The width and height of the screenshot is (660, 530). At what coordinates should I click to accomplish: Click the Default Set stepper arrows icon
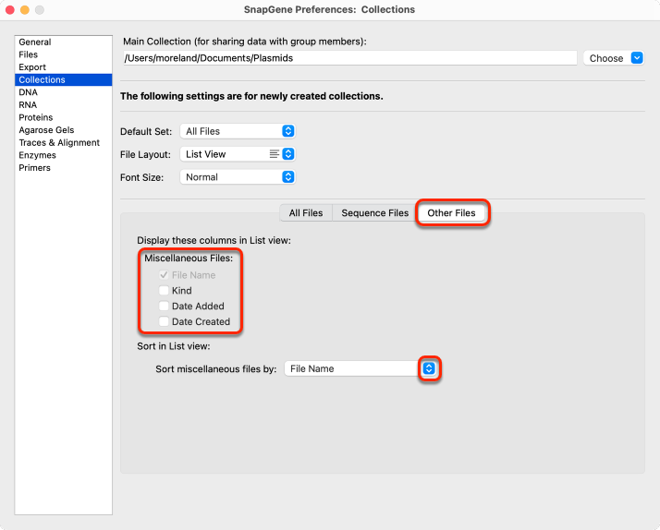[x=287, y=131]
